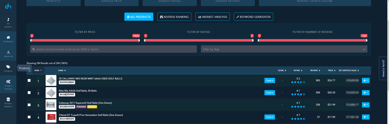This screenshot has width=389, height=124.
Task: Open the Keywords sidebar item
Action: (8, 54)
